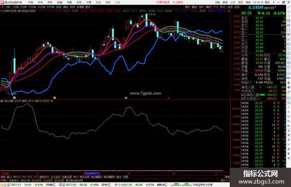Click the 买一 bid price row
Image resolution: width=291 pixels, height=187 pixels.
point(263,37)
